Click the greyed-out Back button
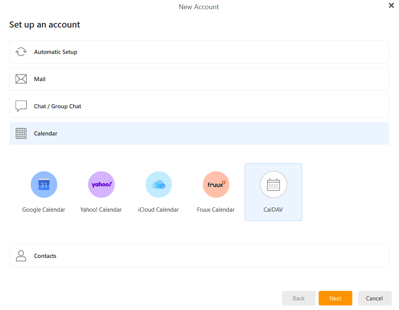Image resolution: width=399 pixels, height=310 pixels. [299, 298]
